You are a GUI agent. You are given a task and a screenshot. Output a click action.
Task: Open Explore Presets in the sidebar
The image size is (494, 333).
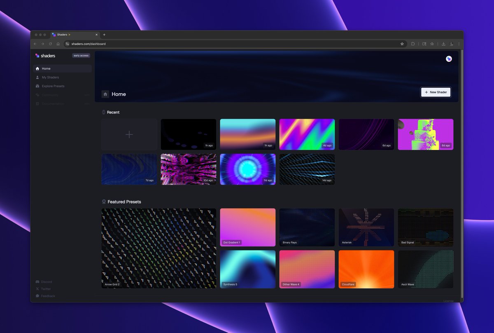tap(62, 86)
